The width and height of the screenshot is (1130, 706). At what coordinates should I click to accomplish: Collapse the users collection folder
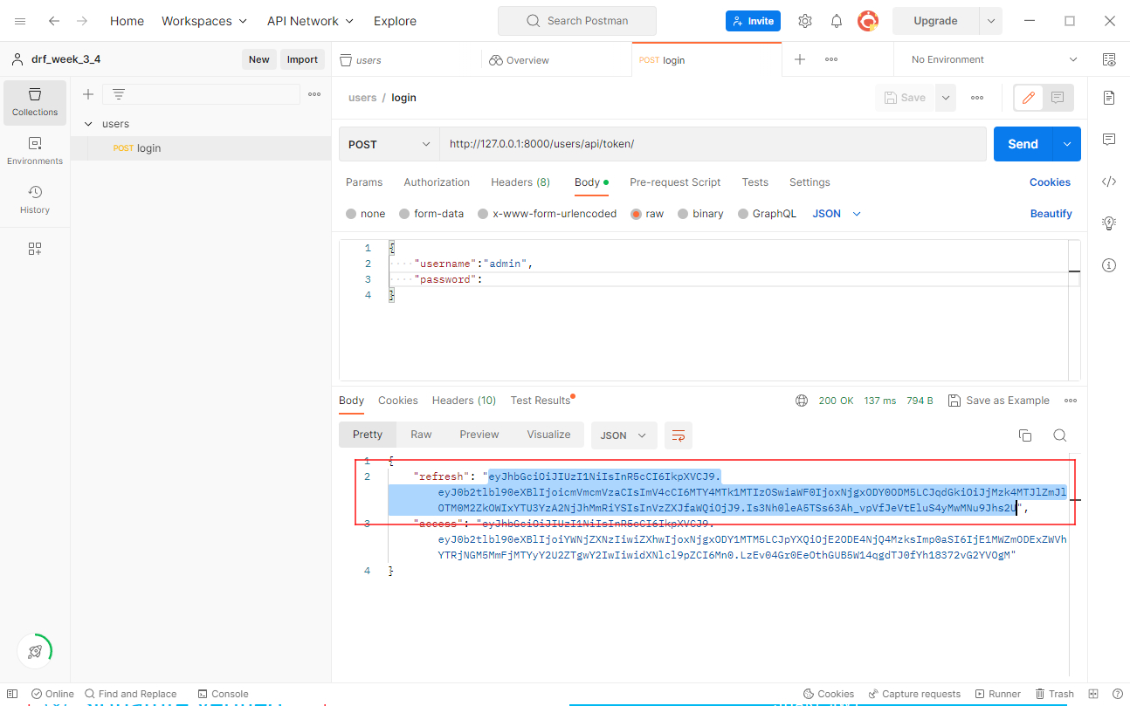click(x=88, y=124)
